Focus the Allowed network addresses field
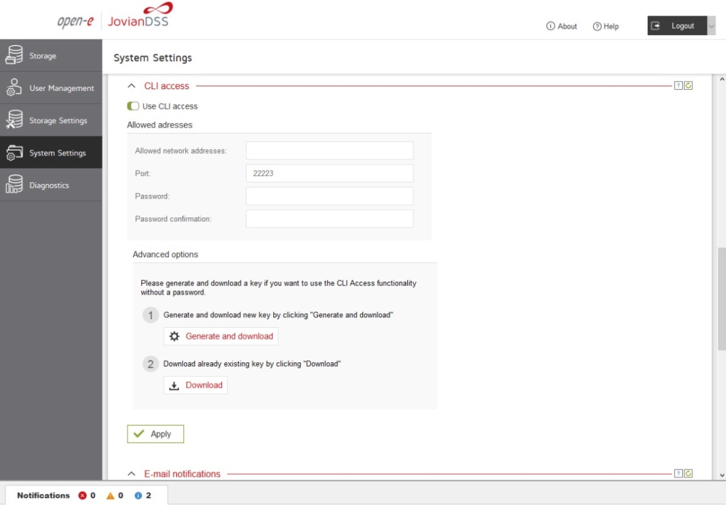 coord(330,151)
